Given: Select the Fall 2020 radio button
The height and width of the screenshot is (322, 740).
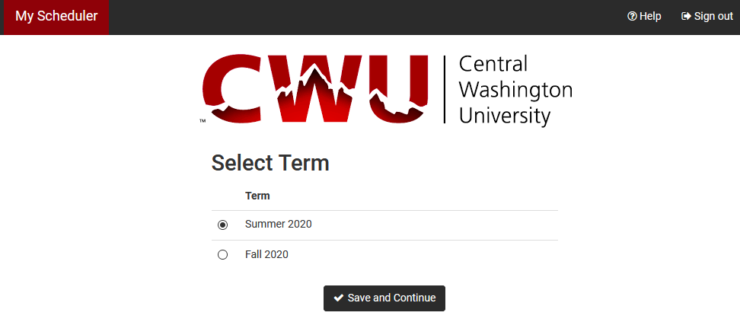Looking at the screenshot, I should pos(222,255).
